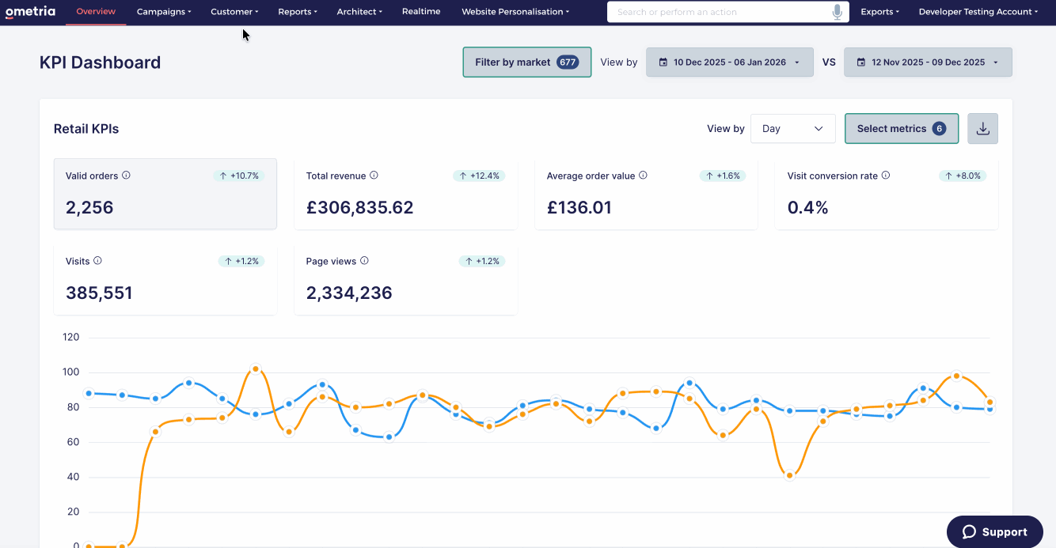Viewport: 1056px width, 548px height.
Task: Expand the 10 Dec 2025 - 06 Jan 2026 date picker
Action: (x=729, y=62)
